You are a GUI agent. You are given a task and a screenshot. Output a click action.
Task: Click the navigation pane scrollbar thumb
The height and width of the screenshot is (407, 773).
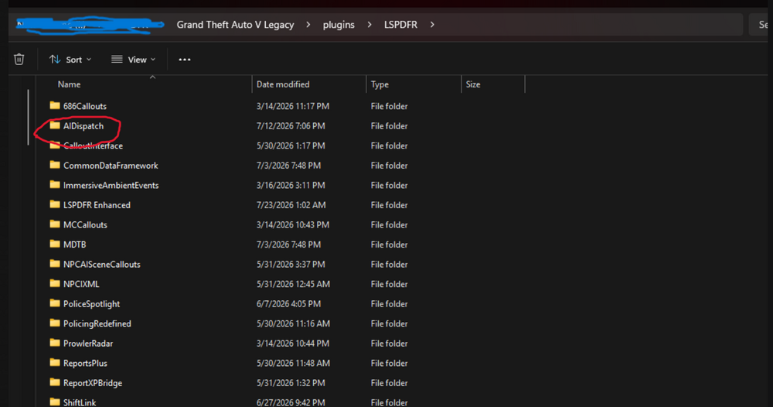(x=28, y=118)
